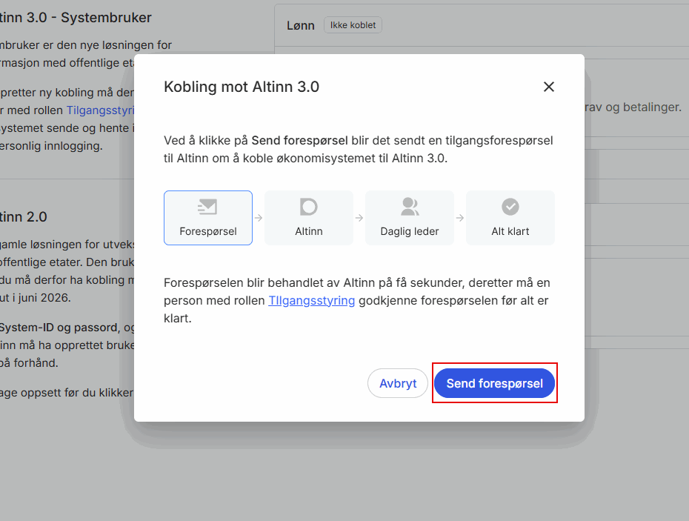Click the highlighted red-outlined primary button
This screenshot has width=689, height=521.
[x=494, y=383]
